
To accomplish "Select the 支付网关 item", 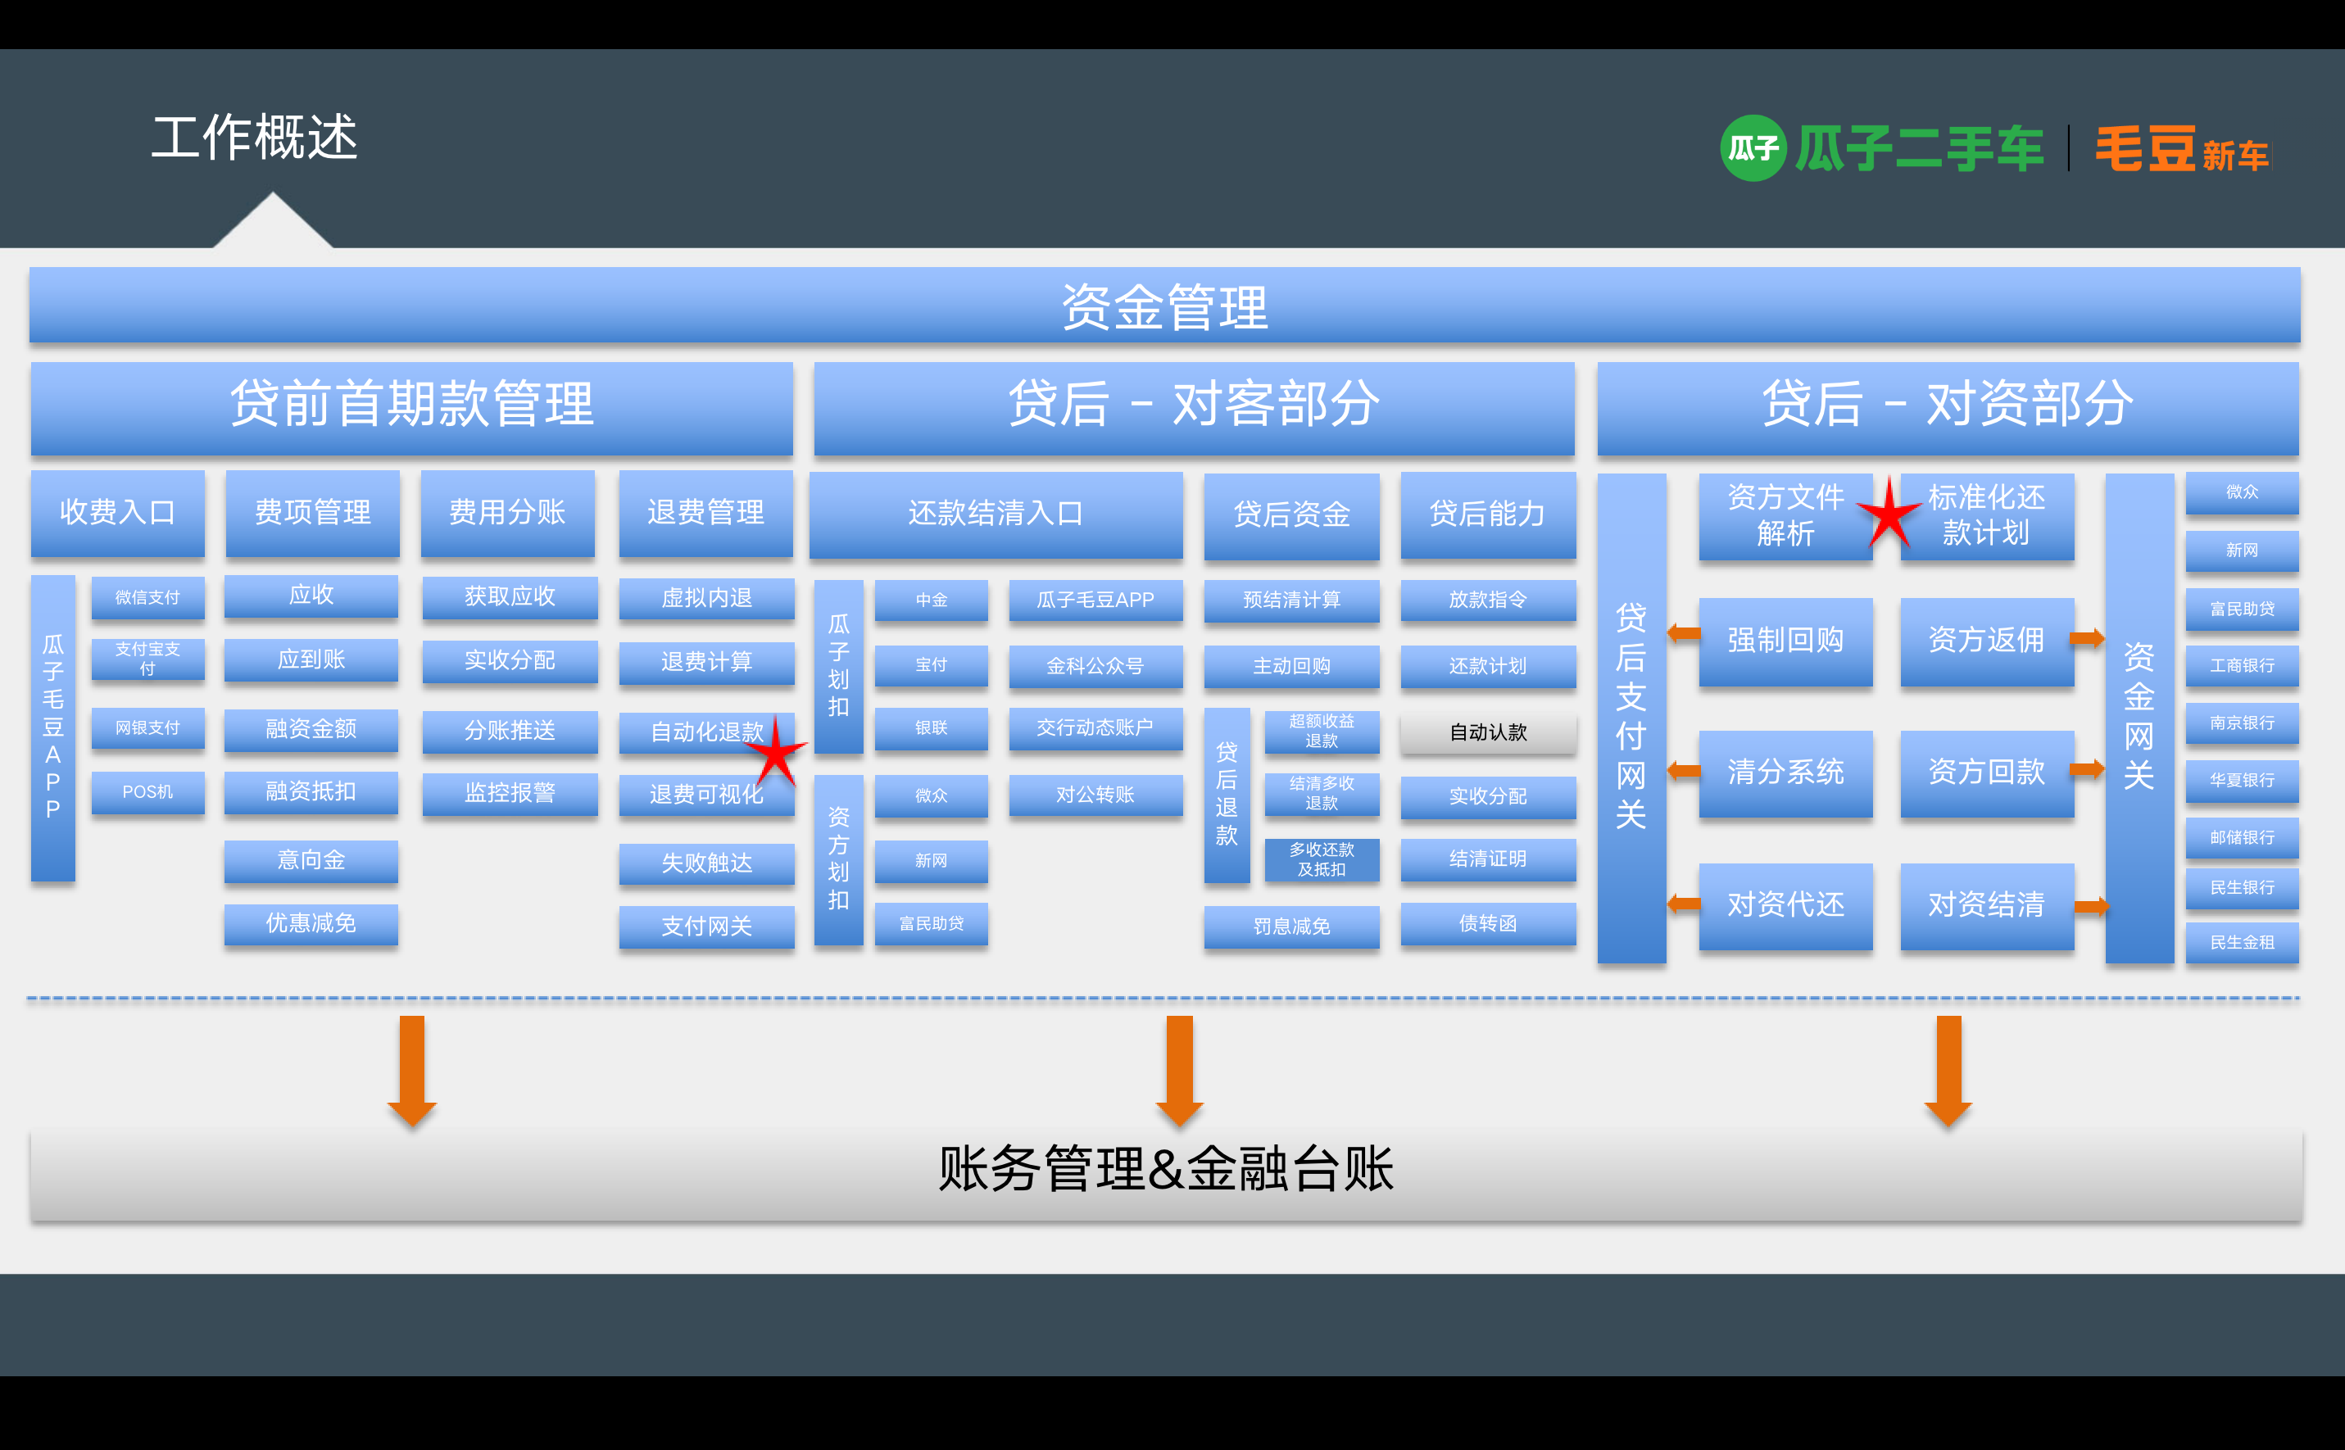I will click(x=707, y=927).
